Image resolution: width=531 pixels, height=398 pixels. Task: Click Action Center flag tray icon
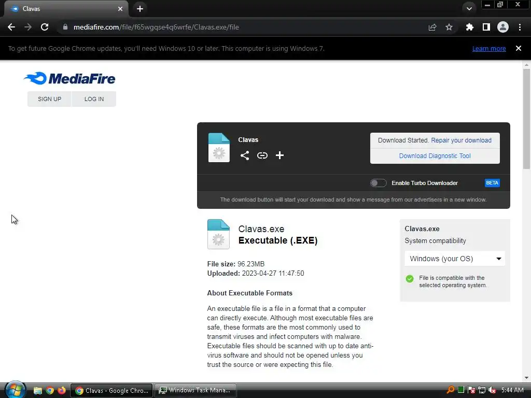click(471, 390)
